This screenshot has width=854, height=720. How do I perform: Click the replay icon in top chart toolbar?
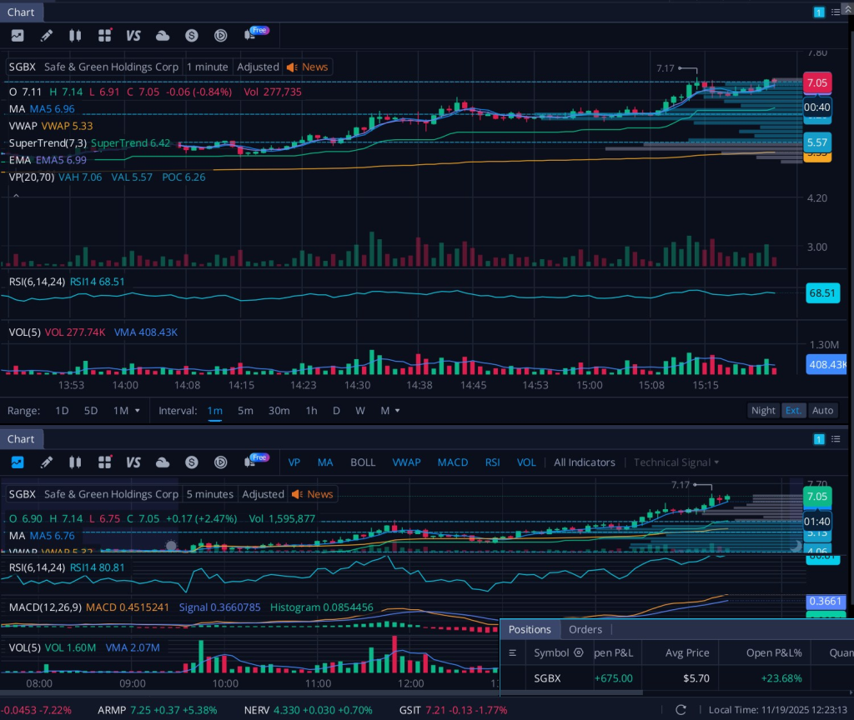(x=220, y=35)
